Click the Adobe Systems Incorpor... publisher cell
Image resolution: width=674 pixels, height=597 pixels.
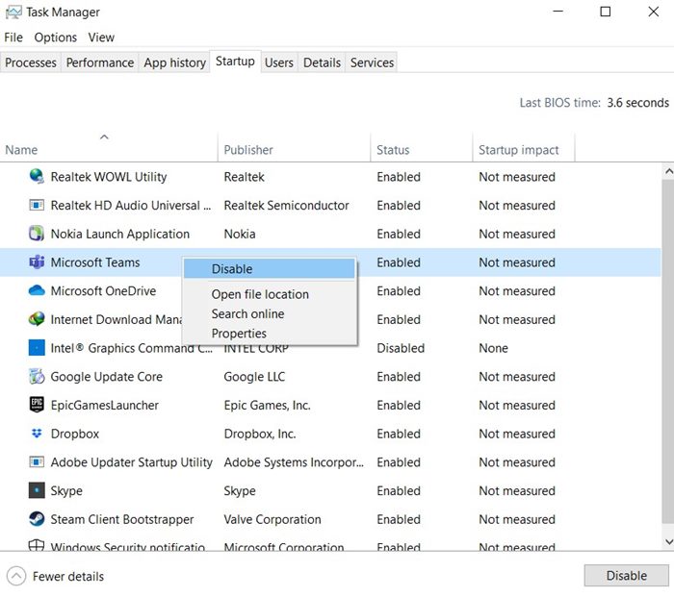[294, 462]
